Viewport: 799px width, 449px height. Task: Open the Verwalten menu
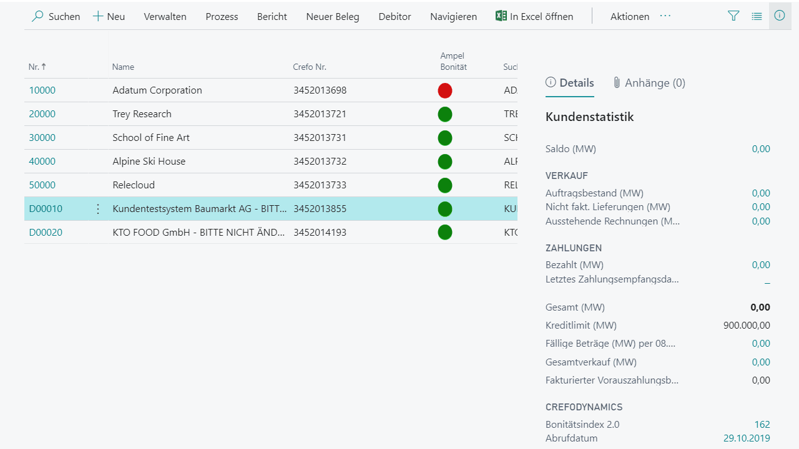(165, 17)
